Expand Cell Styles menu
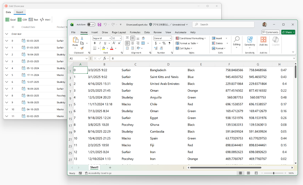The width and height of the screenshot is (303, 185). point(184,48)
